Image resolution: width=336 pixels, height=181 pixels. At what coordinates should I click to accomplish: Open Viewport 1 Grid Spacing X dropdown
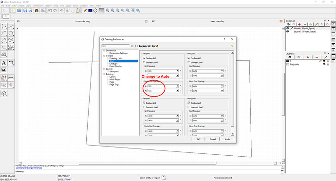pos(177,71)
